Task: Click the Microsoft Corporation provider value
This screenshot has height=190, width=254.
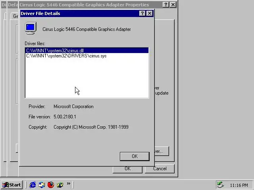Action: (x=73, y=106)
